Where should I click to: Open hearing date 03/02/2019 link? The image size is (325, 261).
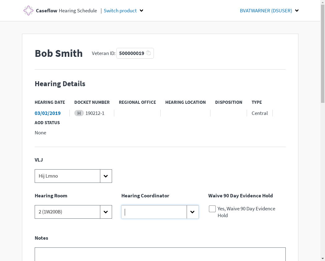[48, 113]
